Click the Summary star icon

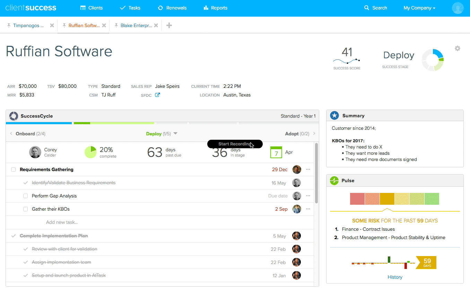coord(334,116)
